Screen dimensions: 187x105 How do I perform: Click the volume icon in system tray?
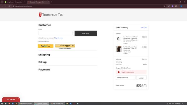click(170, 104)
